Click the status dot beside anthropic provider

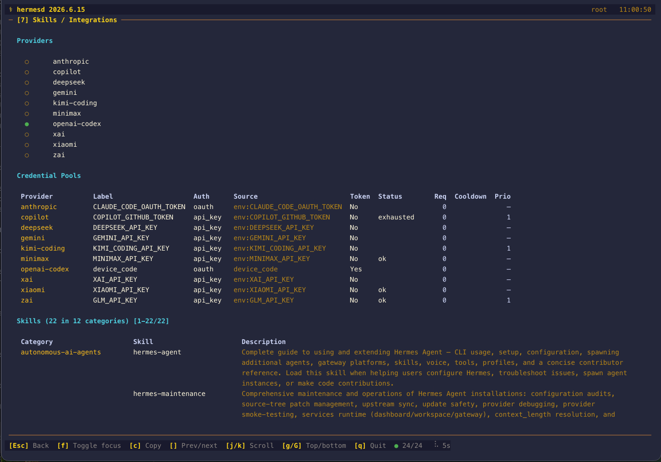[x=27, y=62]
